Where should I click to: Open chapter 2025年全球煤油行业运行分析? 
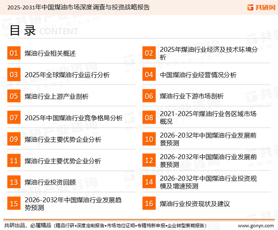(67, 75)
